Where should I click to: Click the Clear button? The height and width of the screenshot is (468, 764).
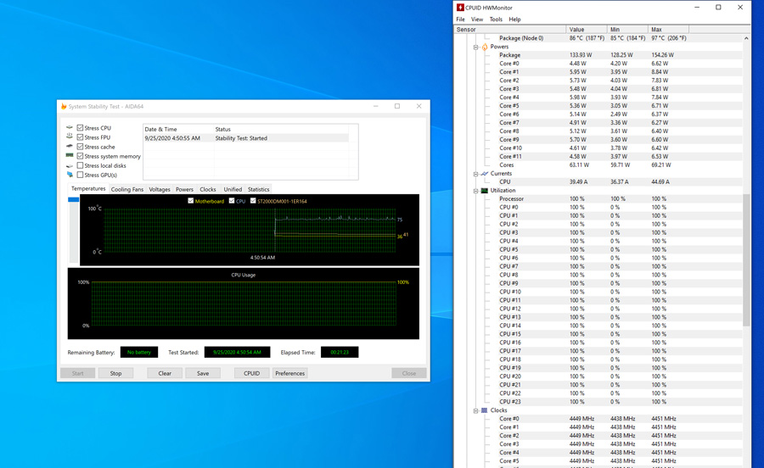coord(165,373)
